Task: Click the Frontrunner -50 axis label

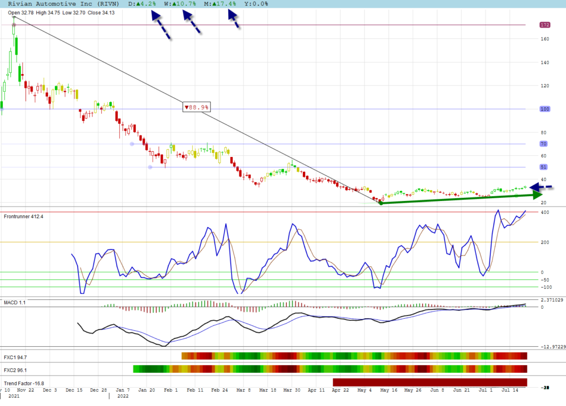Action: click(544, 280)
